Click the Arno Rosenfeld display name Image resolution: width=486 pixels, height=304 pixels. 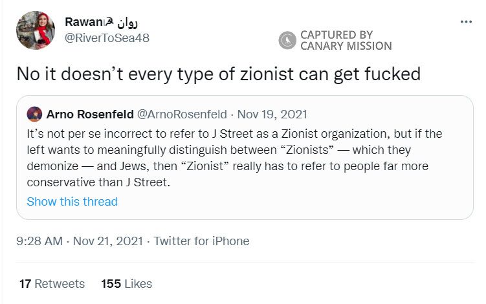(89, 114)
